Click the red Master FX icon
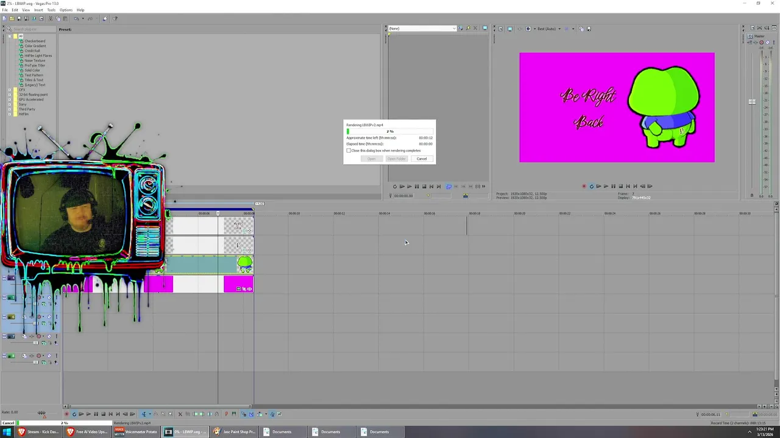 [761, 43]
